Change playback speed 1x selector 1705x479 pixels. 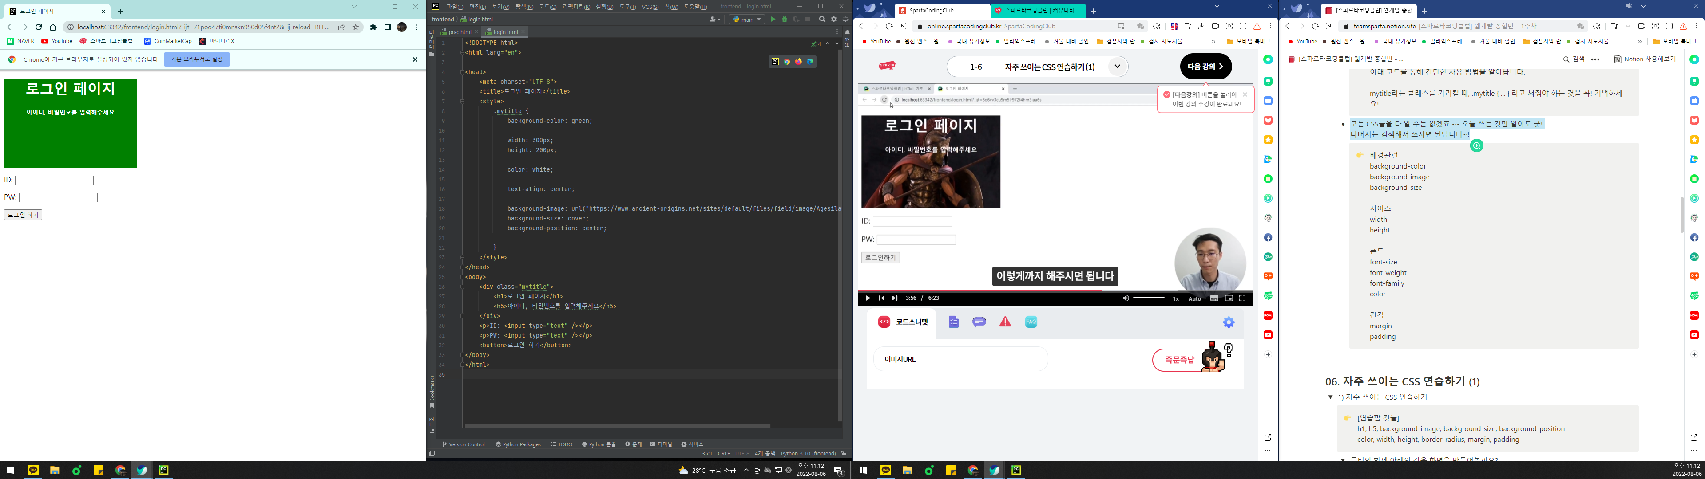[1176, 298]
